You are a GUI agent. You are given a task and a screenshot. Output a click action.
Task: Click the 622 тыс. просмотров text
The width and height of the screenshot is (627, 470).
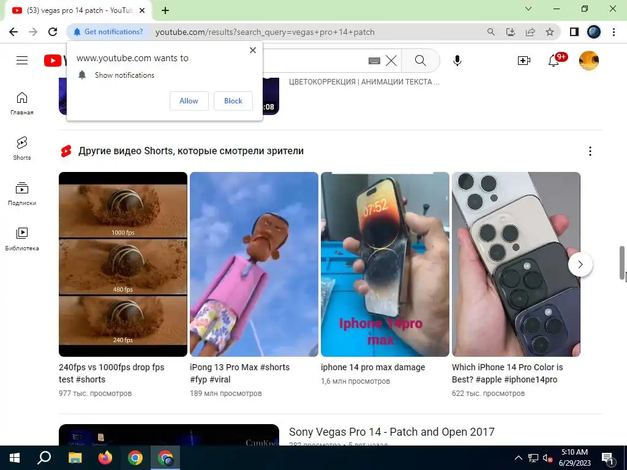point(488,394)
